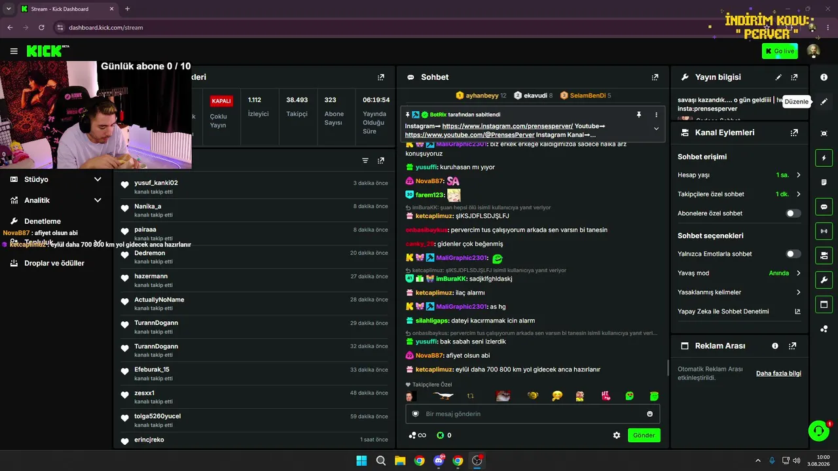Screen dimensions: 838x471
Task: Pop out the Kanal Eylemleri panel
Action: (794, 132)
